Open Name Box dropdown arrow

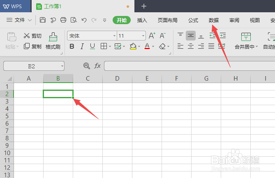[x=62, y=66]
